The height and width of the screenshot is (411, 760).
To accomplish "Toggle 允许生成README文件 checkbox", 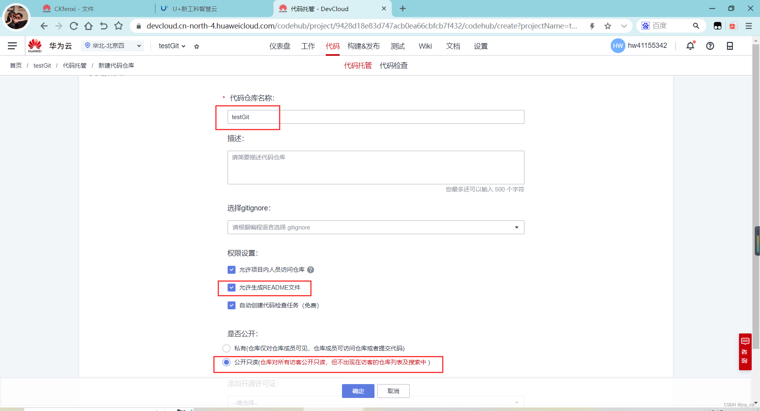I will pyautogui.click(x=232, y=288).
